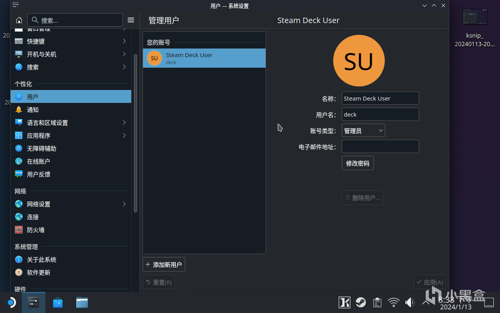The width and height of the screenshot is (500, 313).
Task: Click the 搜索 magnifier icon in sidebar
Action: (x=19, y=67)
